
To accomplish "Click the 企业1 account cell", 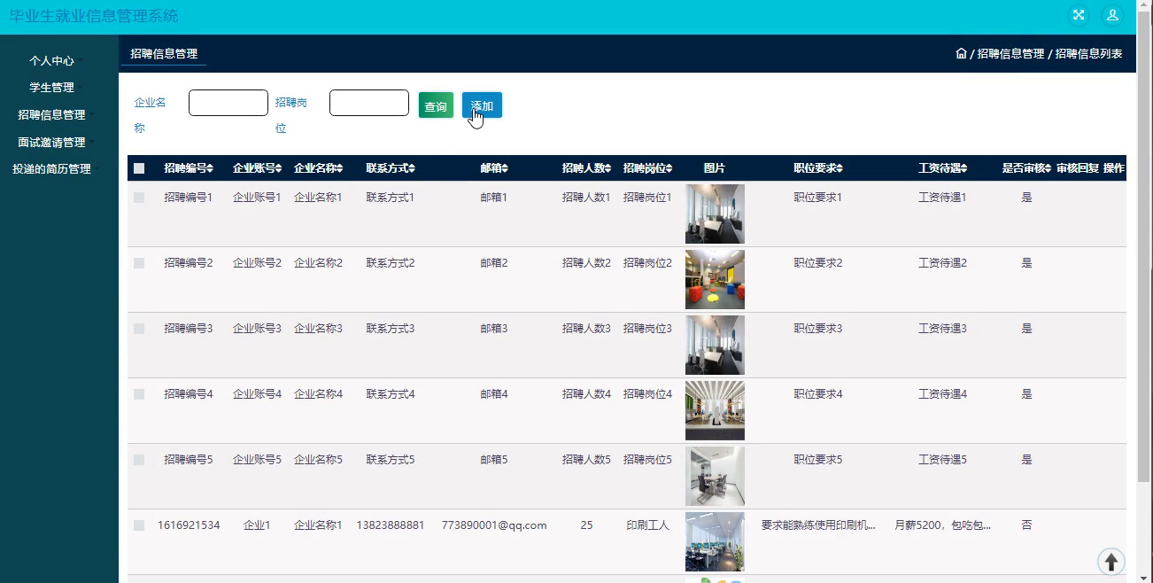I will (x=258, y=525).
